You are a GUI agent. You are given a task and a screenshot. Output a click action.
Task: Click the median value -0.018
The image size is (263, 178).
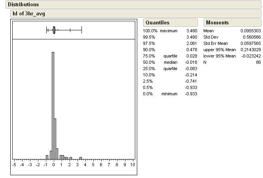[191, 62]
